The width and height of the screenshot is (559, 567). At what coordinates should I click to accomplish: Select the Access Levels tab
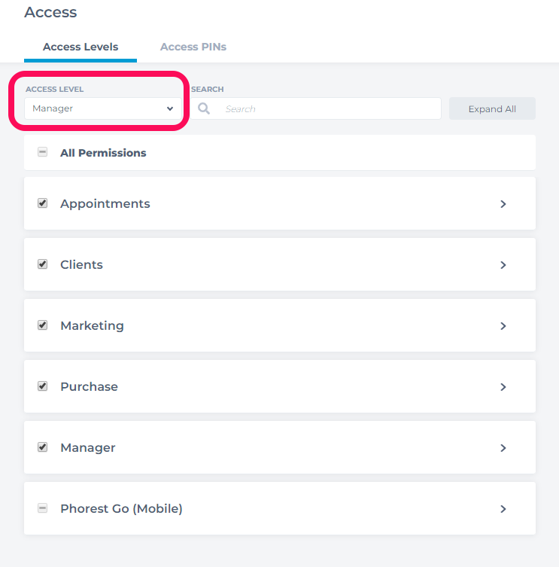coord(81,47)
